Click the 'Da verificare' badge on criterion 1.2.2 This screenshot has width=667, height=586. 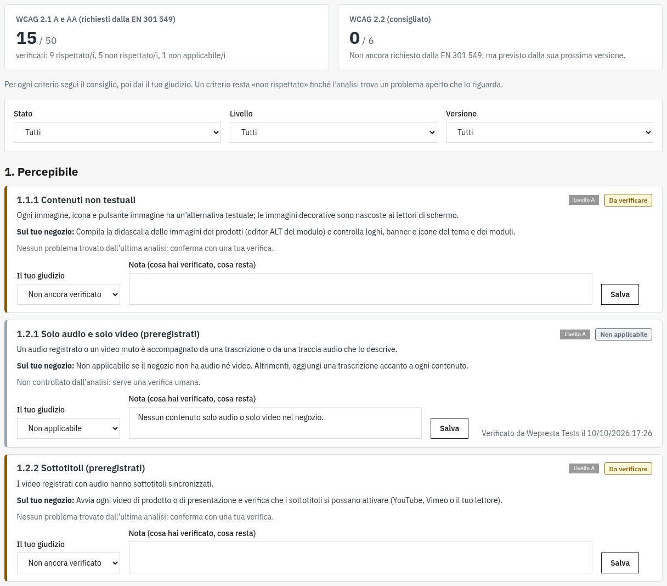(x=628, y=469)
